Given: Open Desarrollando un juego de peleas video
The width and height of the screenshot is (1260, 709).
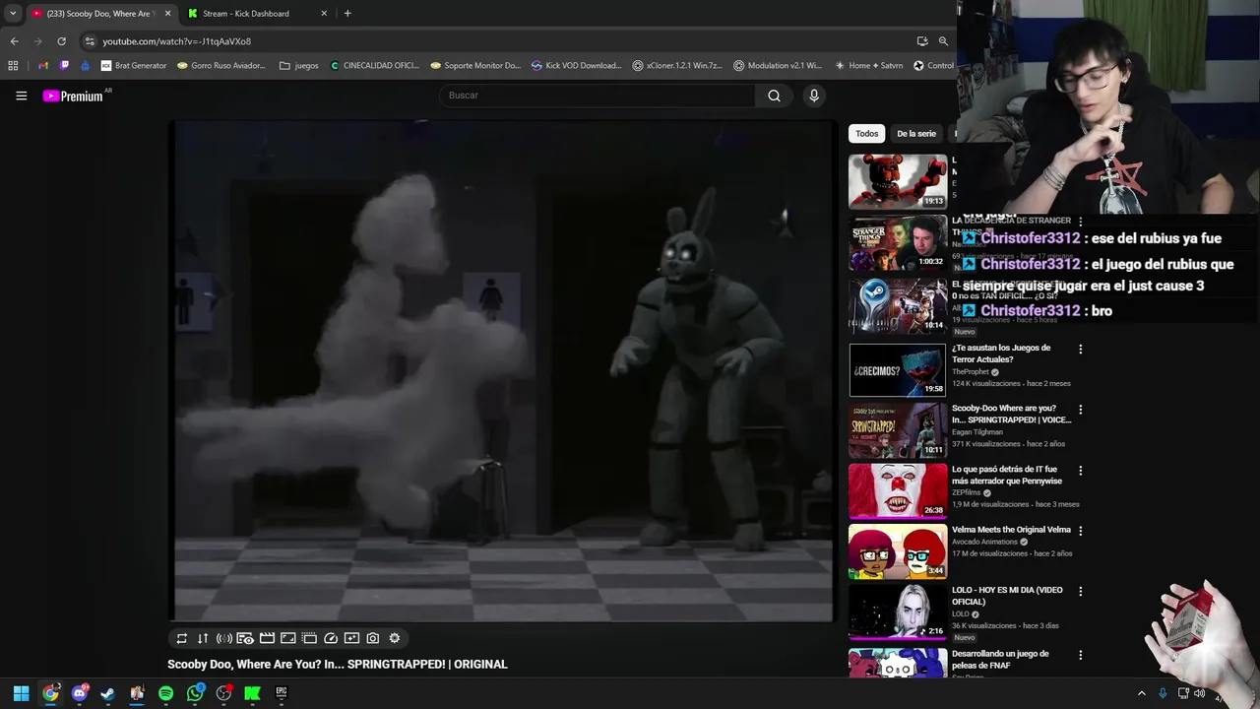Looking at the screenshot, I should (x=1000, y=660).
